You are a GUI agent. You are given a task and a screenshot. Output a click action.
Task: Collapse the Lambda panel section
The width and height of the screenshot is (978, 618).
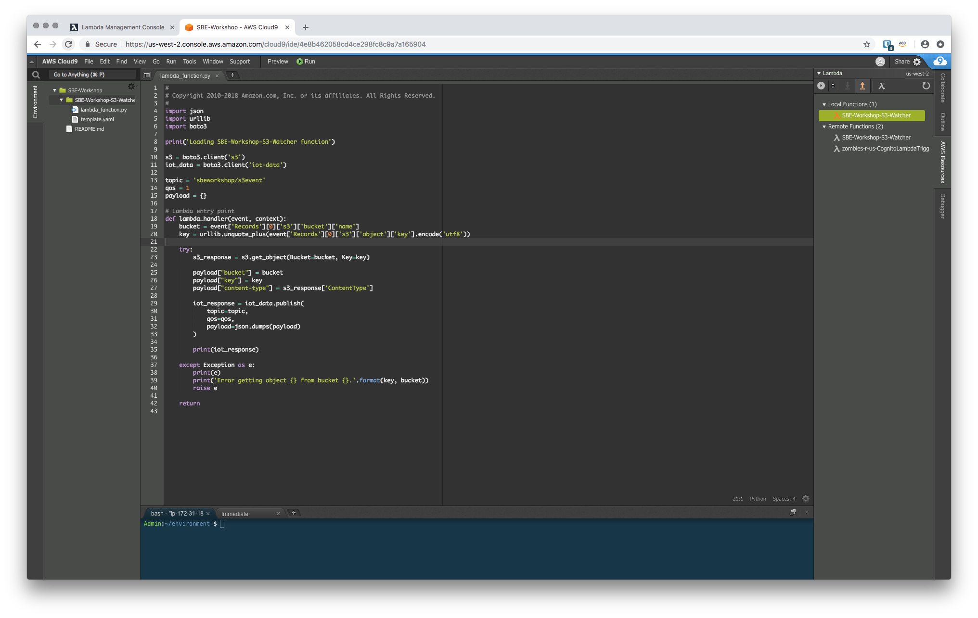click(x=819, y=74)
